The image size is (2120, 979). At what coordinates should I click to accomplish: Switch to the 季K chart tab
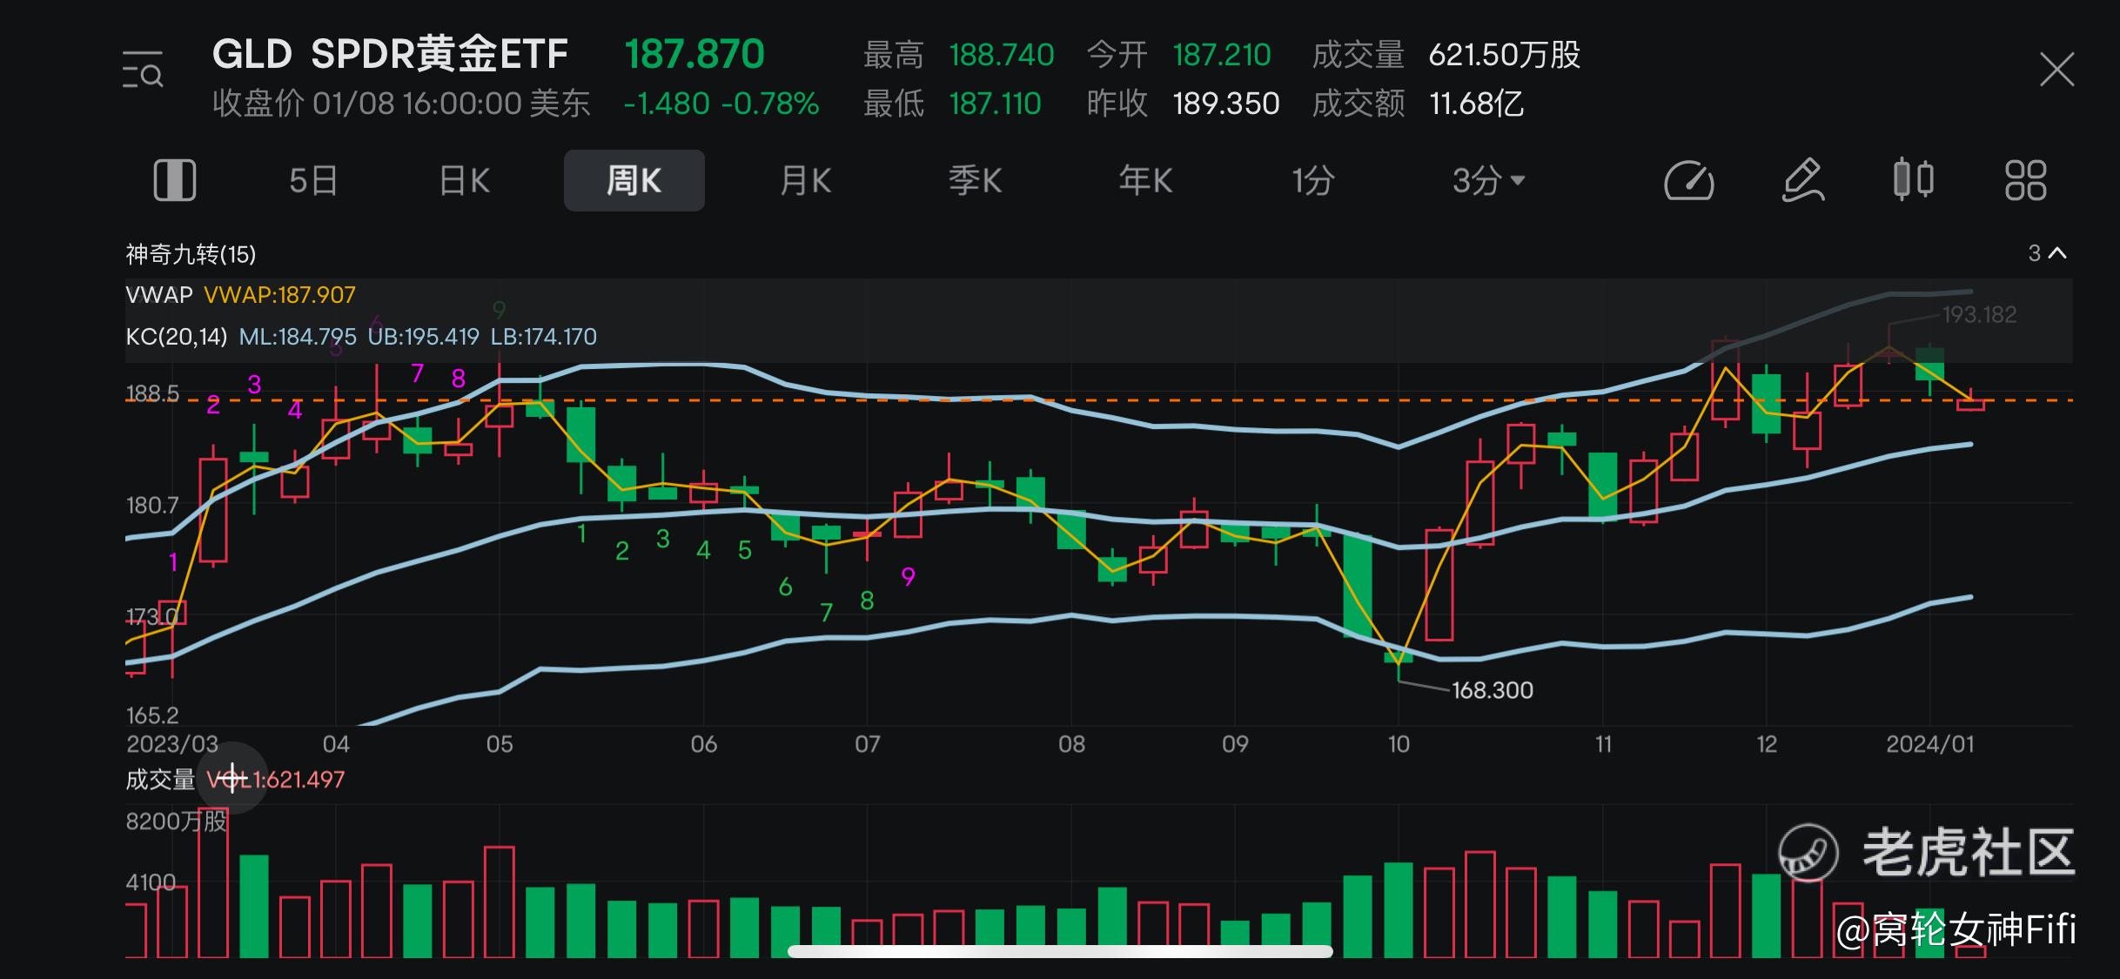[976, 181]
